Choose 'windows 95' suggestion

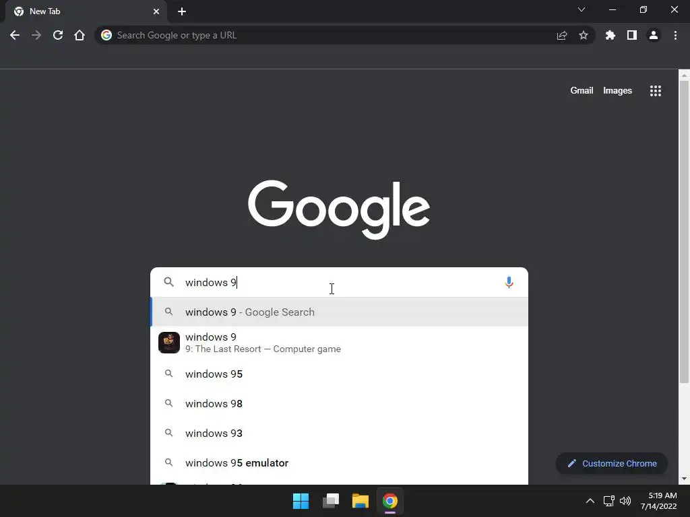tap(340, 374)
